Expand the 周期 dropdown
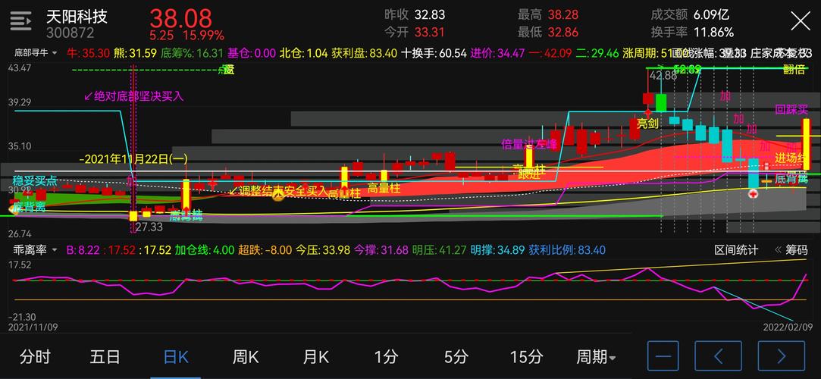The height and width of the screenshot is (379, 821). point(596,357)
